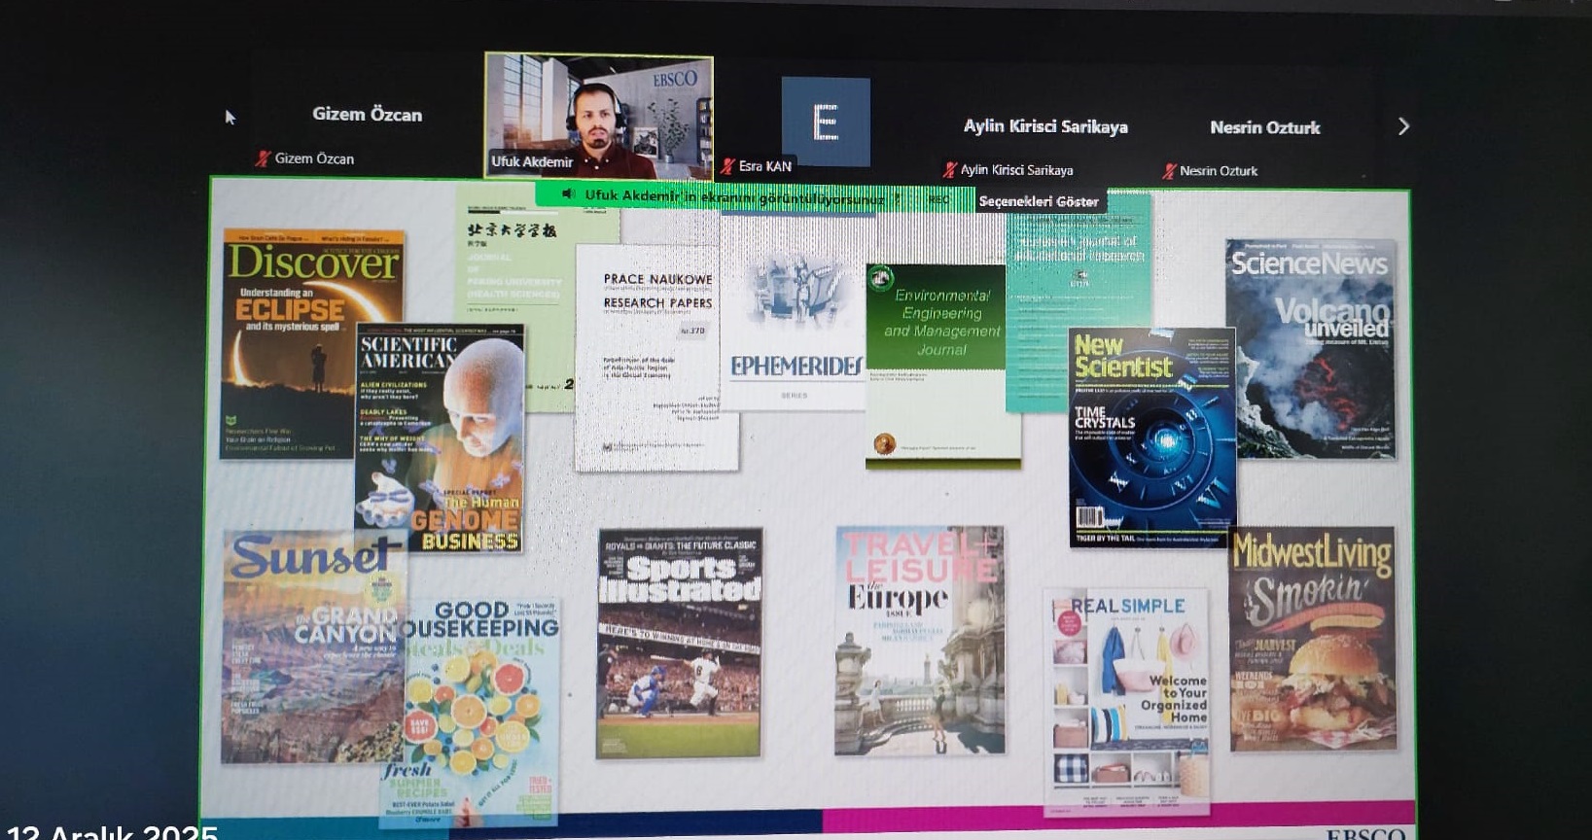Select Esra KAN's 'E' avatar tile
The width and height of the screenshot is (1592, 840).
click(x=826, y=122)
